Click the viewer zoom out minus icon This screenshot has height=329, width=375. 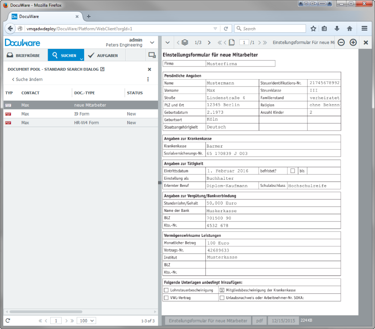(x=341, y=43)
